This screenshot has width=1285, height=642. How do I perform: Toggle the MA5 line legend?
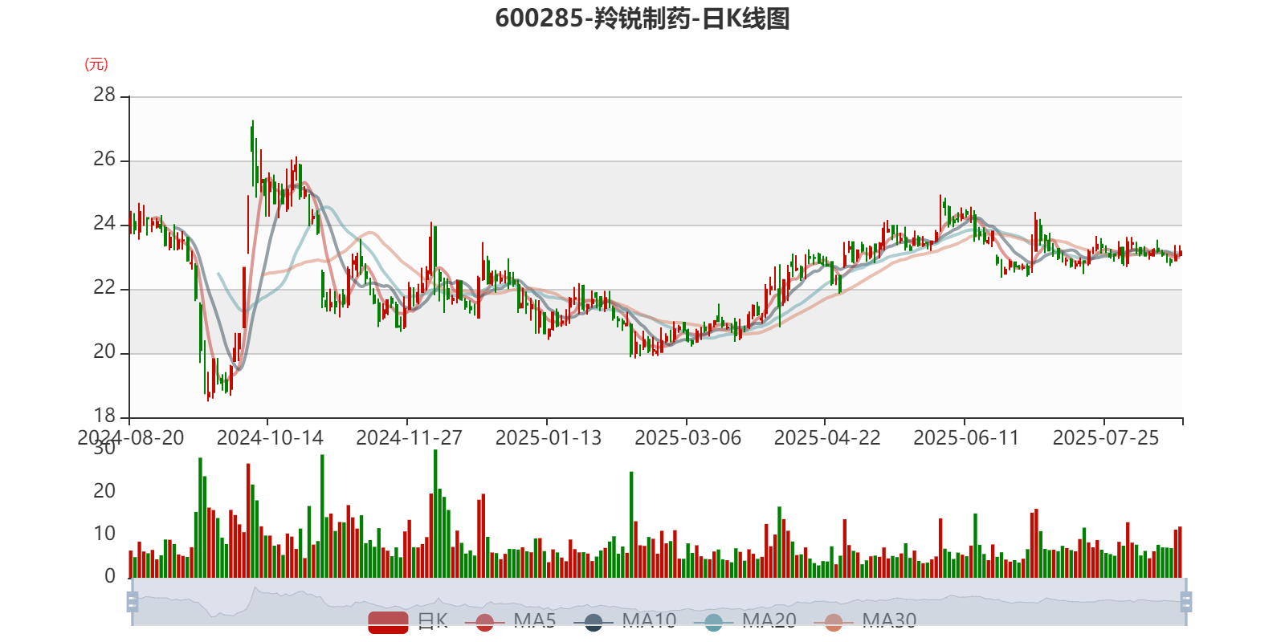point(510,621)
